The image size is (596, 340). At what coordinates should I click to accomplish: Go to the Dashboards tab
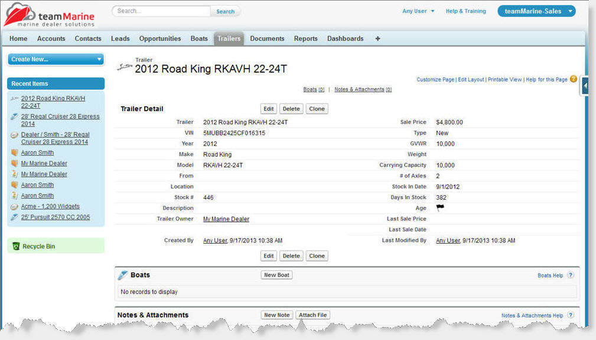346,38
